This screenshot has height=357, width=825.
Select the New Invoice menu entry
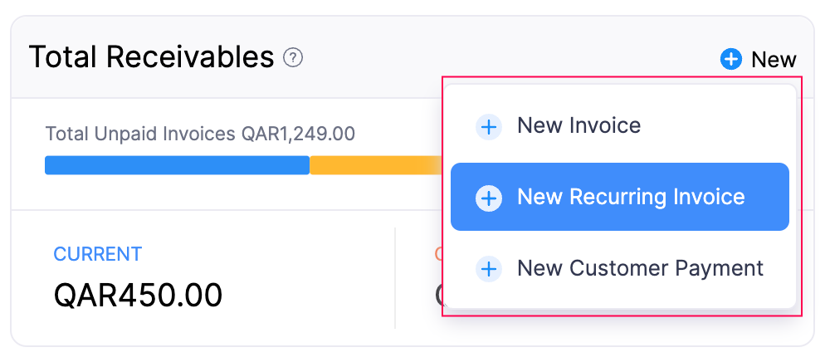(x=578, y=126)
